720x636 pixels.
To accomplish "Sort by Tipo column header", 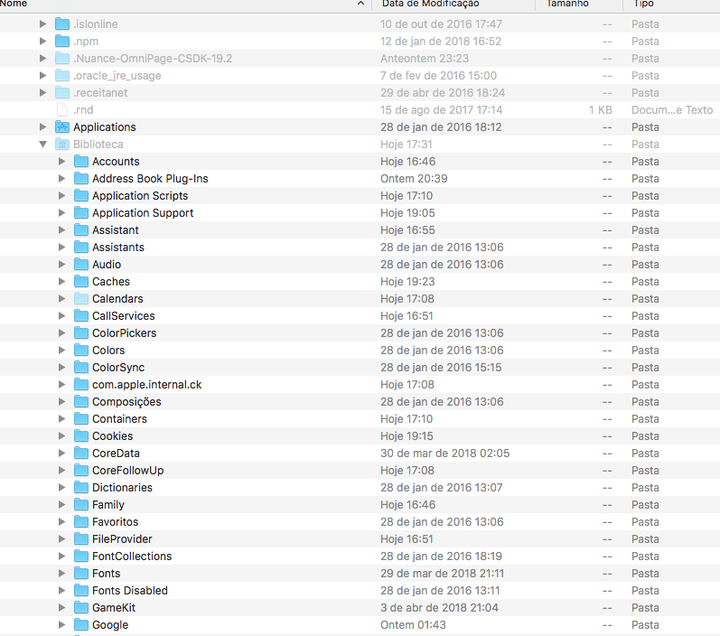I will tap(643, 4).
